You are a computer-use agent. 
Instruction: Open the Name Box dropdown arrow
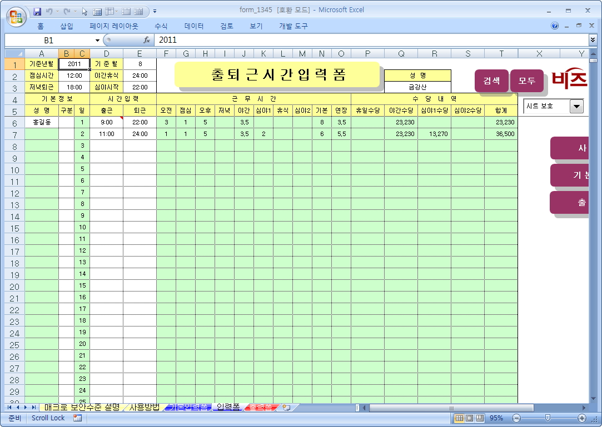(x=97, y=40)
